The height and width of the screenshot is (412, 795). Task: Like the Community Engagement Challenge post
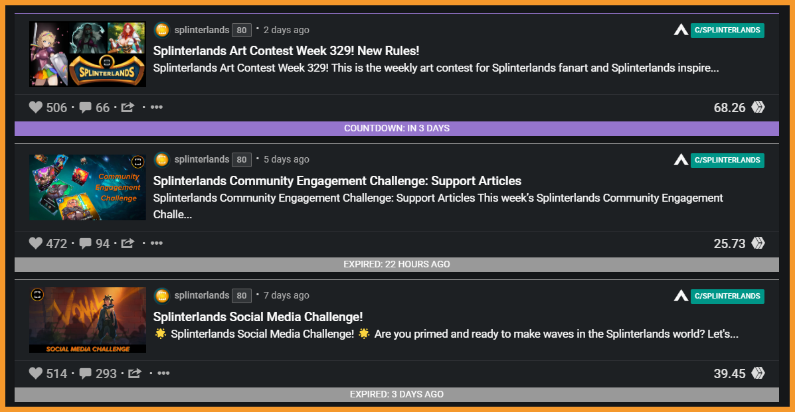click(35, 243)
